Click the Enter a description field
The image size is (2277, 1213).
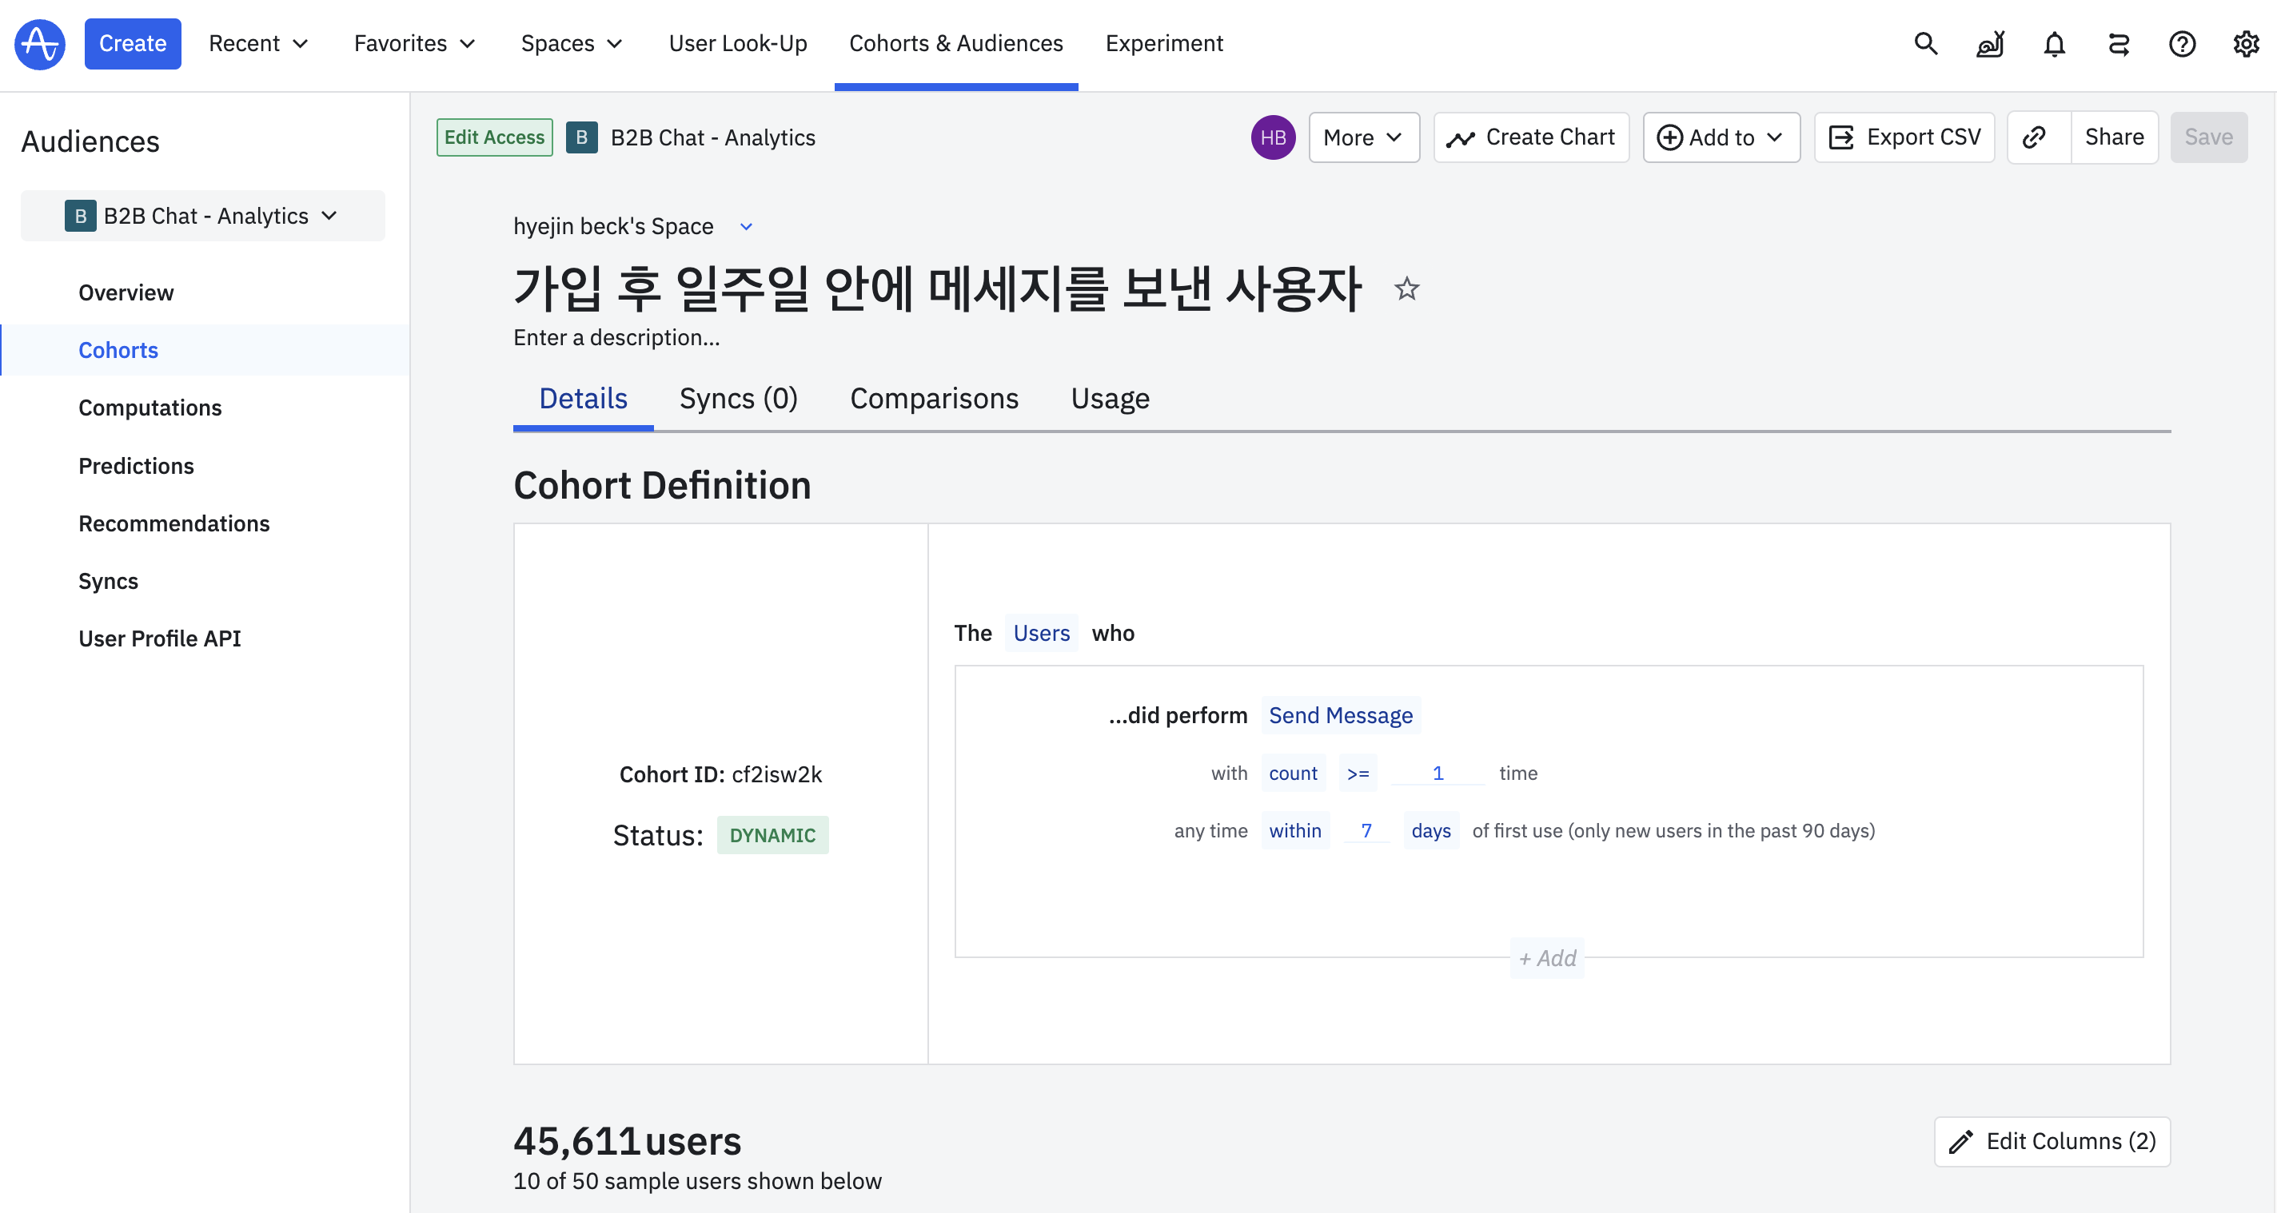point(616,337)
